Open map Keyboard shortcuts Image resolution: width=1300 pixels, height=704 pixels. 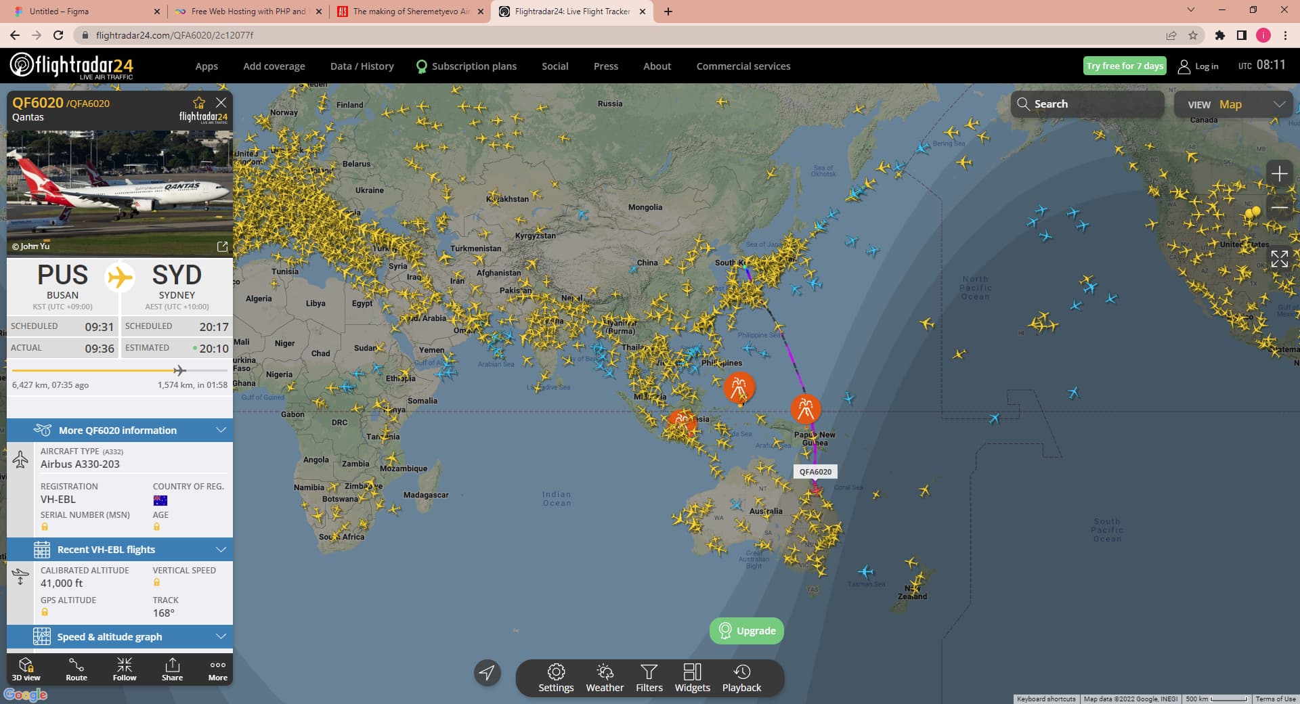point(1046,699)
